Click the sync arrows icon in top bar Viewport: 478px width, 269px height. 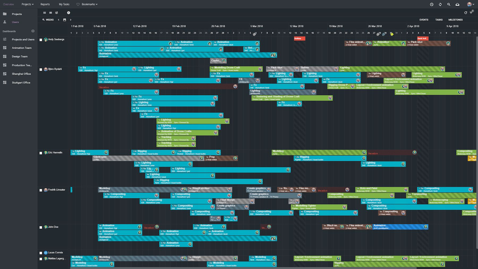point(440,4)
